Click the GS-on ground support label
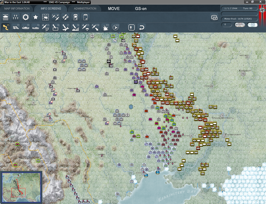This screenshot has width=266, height=204. (x=141, y=9)
